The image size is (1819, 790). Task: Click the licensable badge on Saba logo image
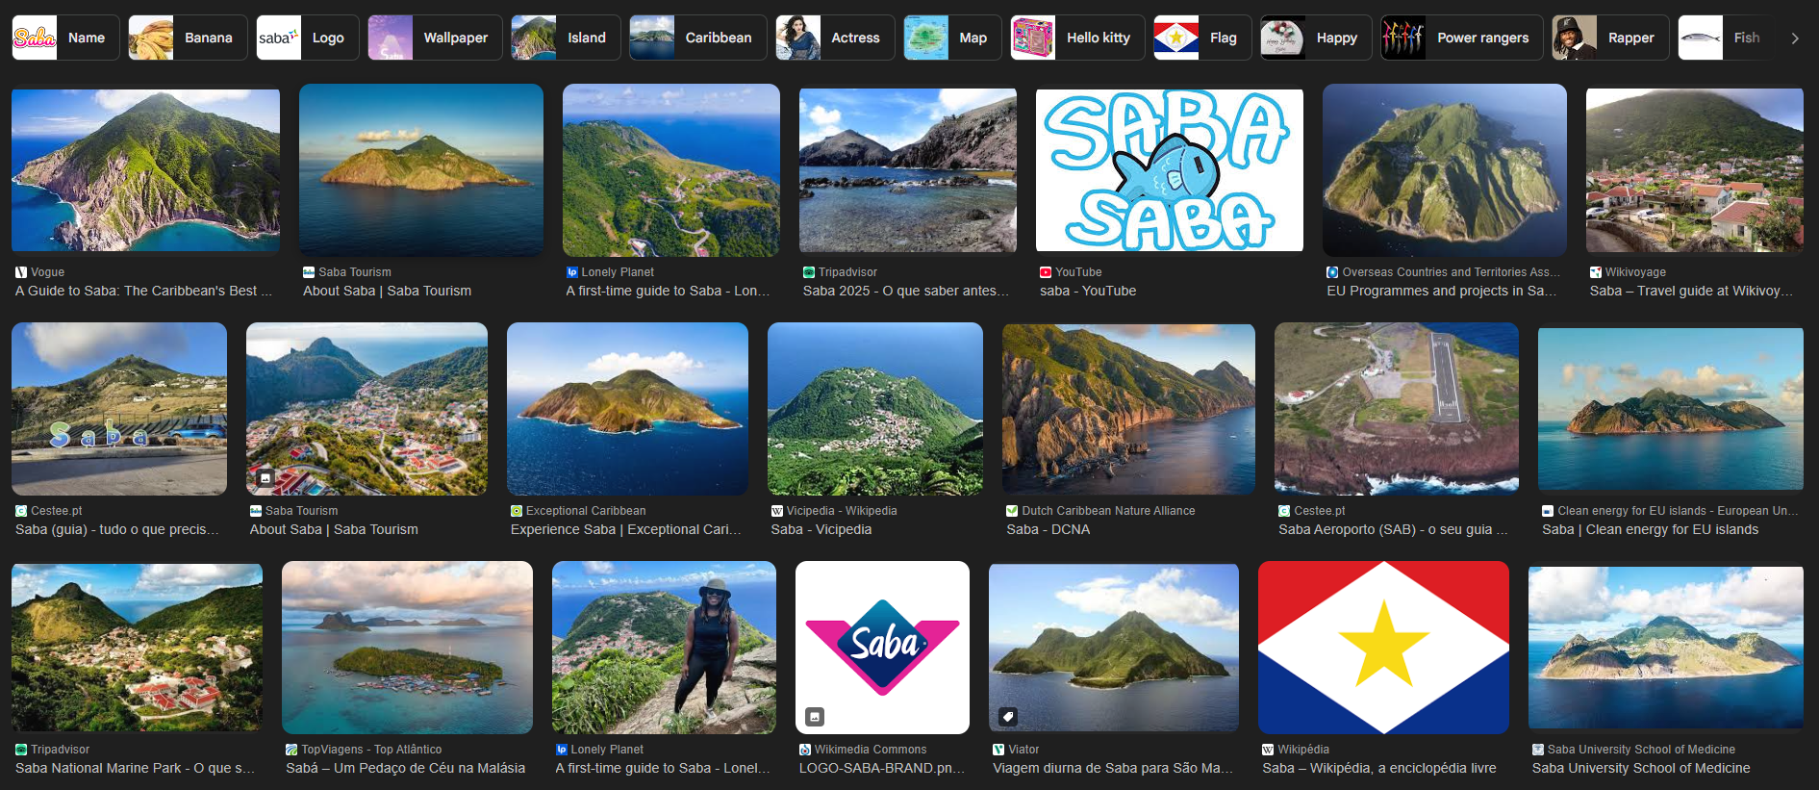[x=815, y=716]
